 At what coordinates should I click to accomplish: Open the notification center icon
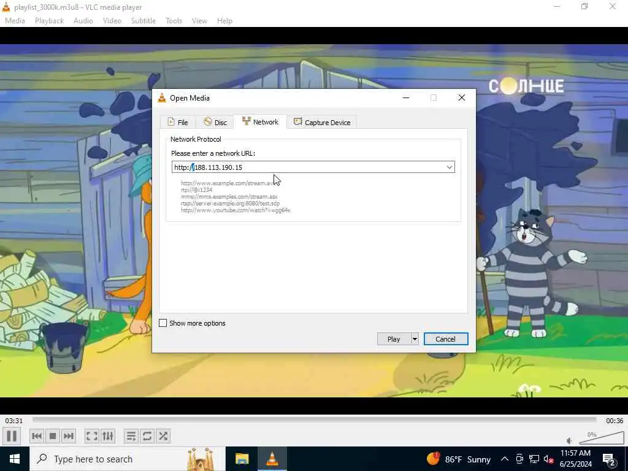point(608,459)
